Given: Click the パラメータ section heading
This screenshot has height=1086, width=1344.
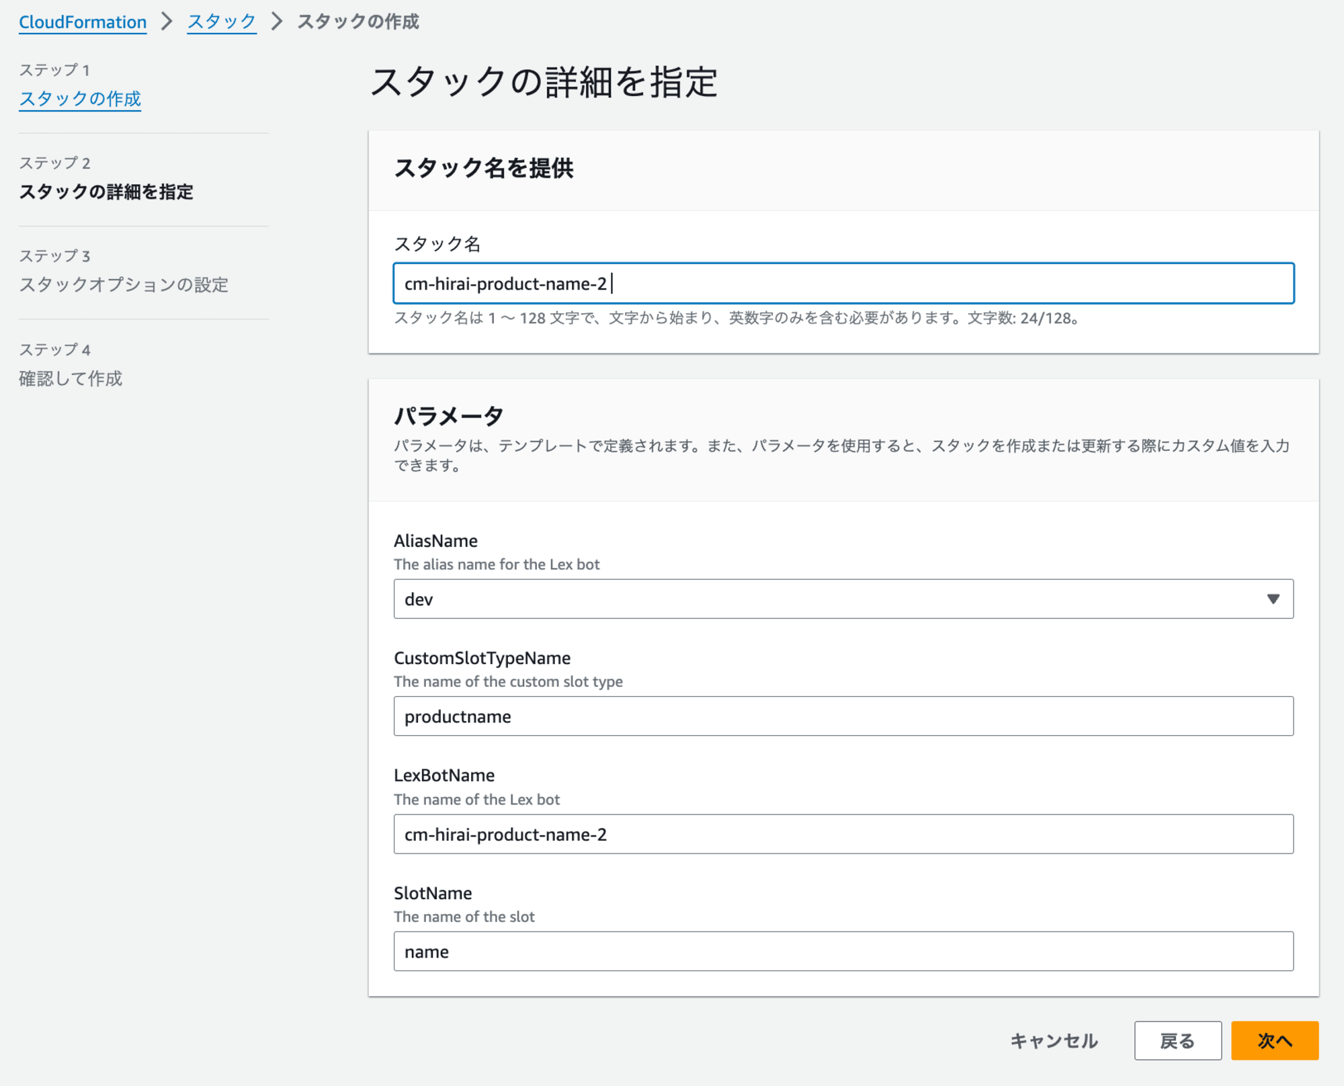Looking at the screenshot, I should point(449,415).
